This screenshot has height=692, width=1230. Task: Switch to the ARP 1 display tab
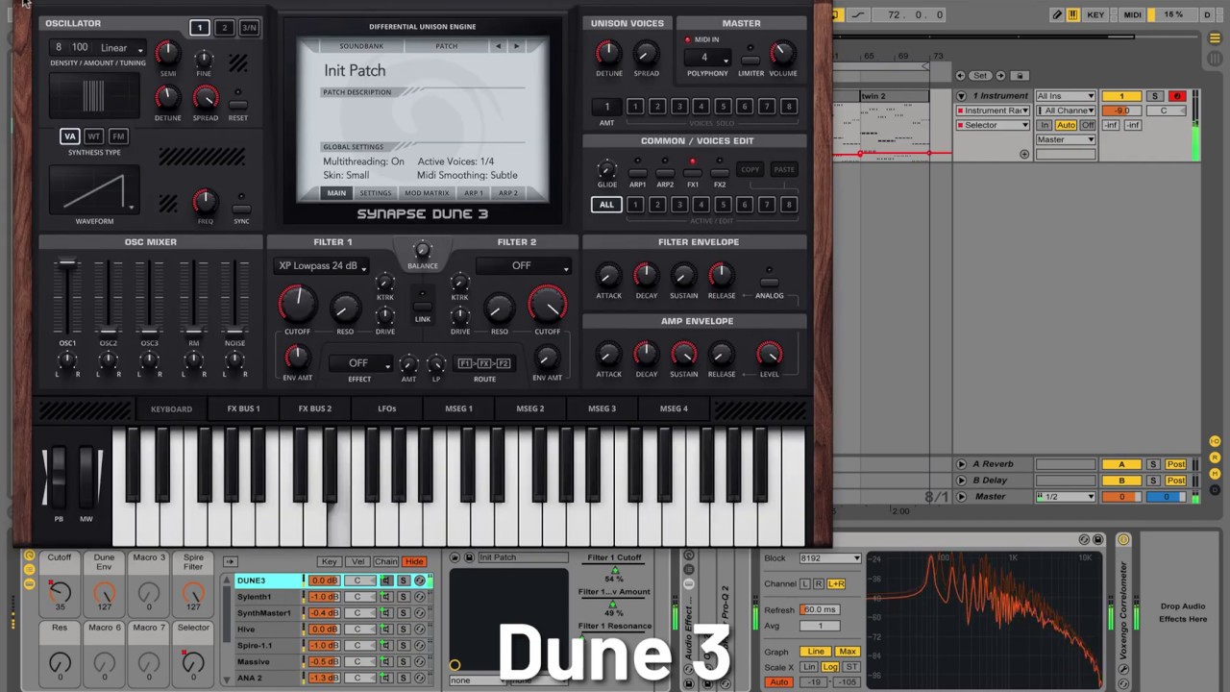click(x=474, y=193)
